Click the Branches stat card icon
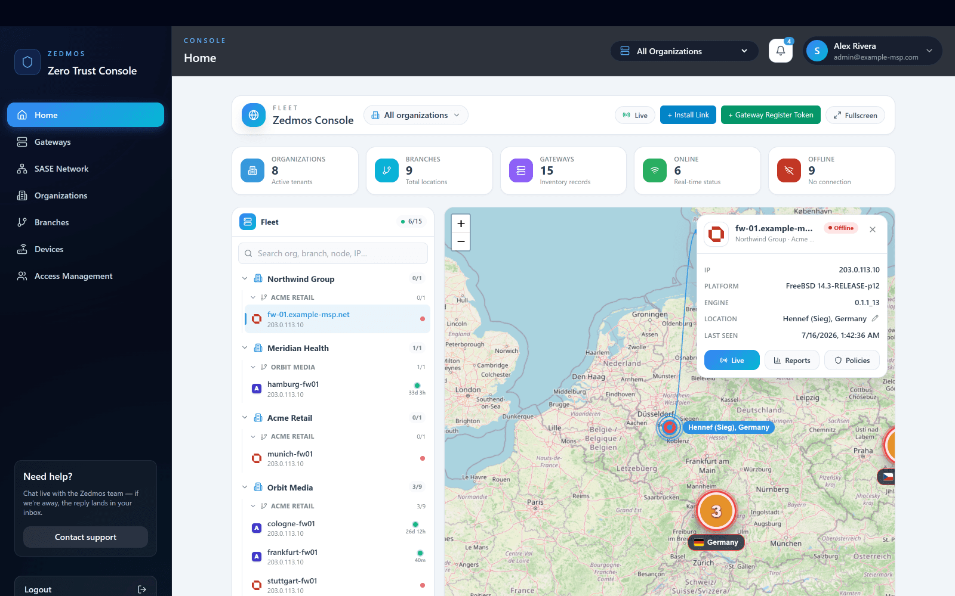The image size is (955, 596). (387, 170)
